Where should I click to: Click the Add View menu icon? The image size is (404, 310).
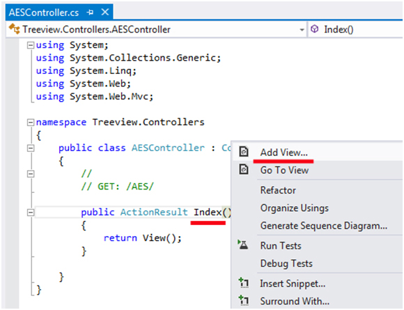244,152
